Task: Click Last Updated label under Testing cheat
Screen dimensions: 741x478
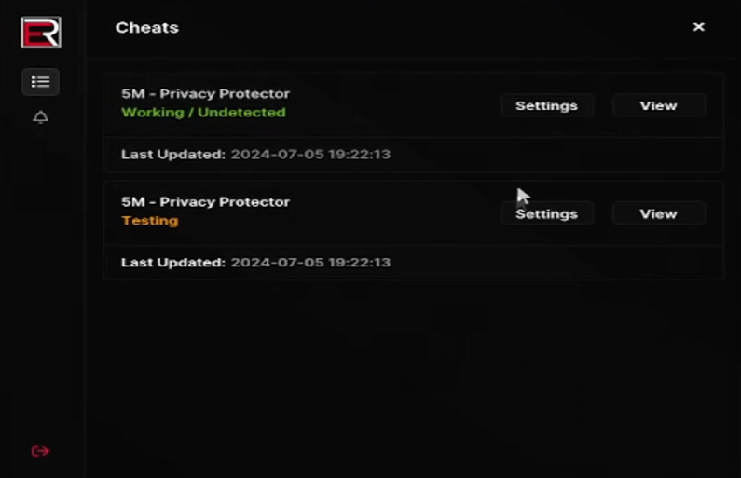Action: [x=172, y=262]
